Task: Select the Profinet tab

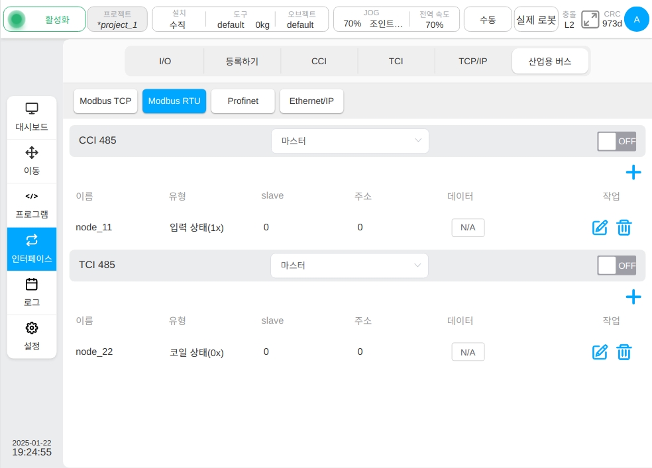Action: tap(243, 101)
